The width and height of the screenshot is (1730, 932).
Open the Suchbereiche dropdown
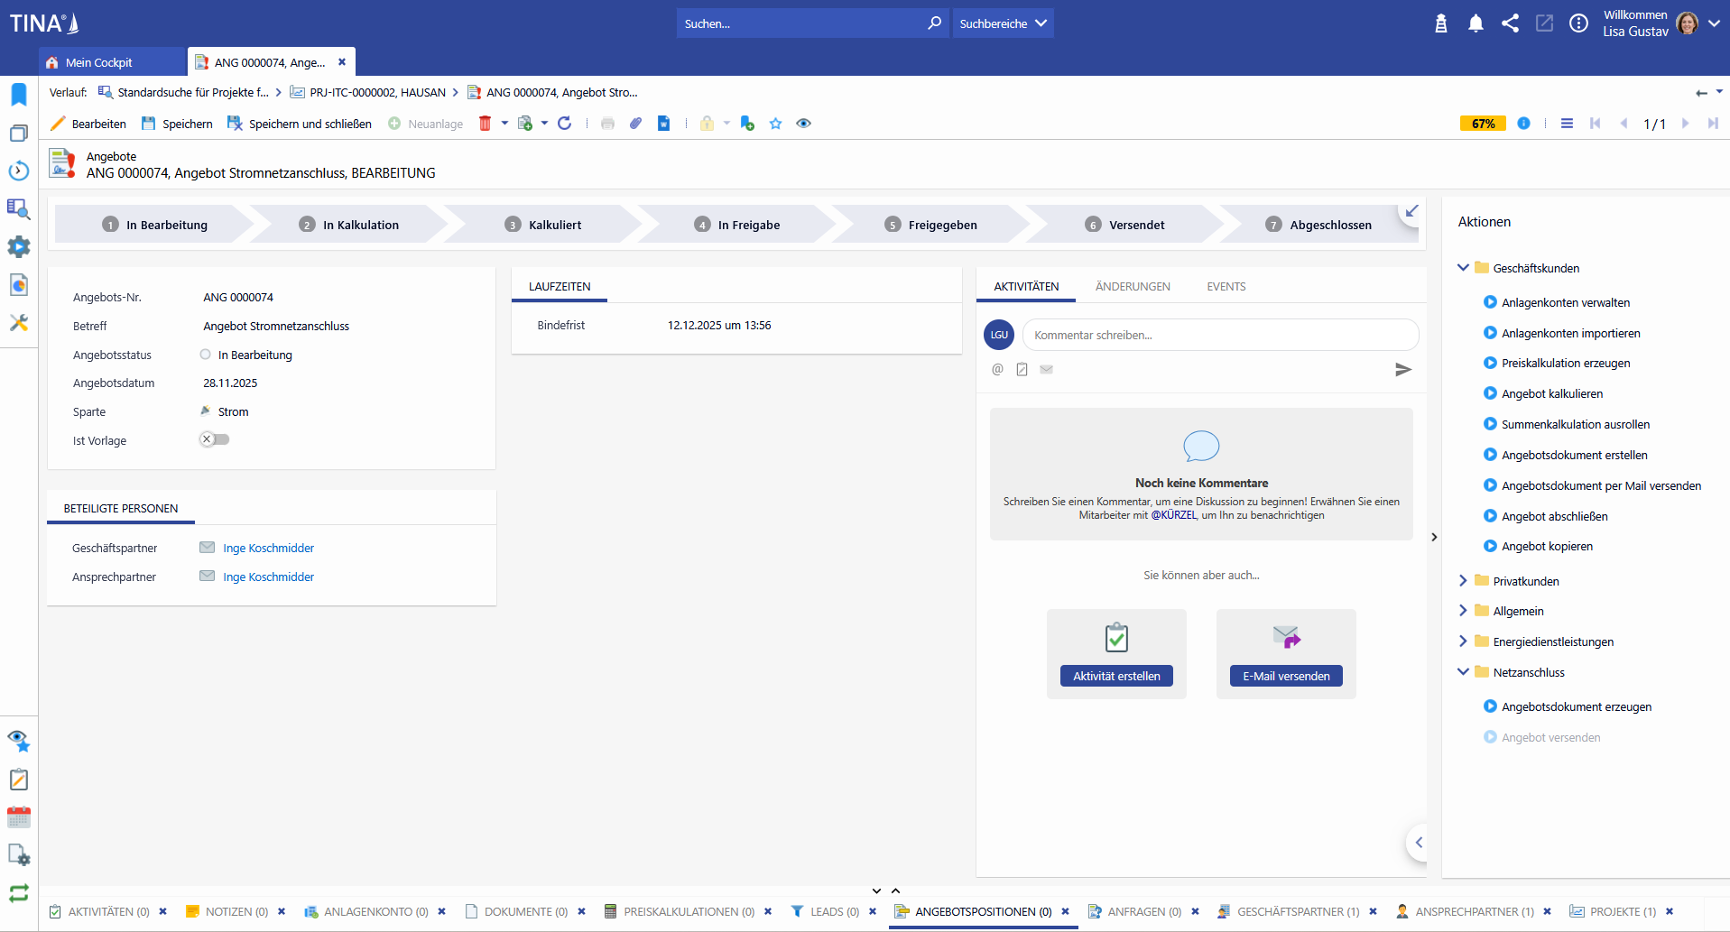pos(1003,23)
